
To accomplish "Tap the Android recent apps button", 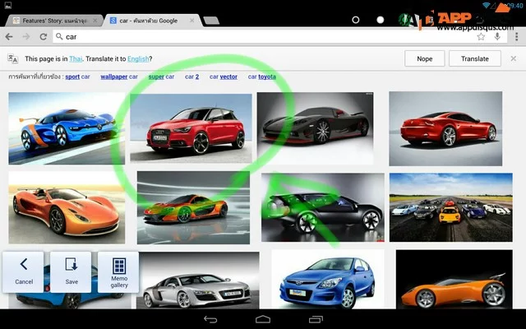I will (x=316, y=319).
